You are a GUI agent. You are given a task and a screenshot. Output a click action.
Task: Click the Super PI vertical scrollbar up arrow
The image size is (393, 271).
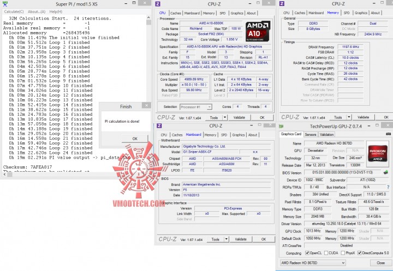pyautogui.click(x=148, y=17)
